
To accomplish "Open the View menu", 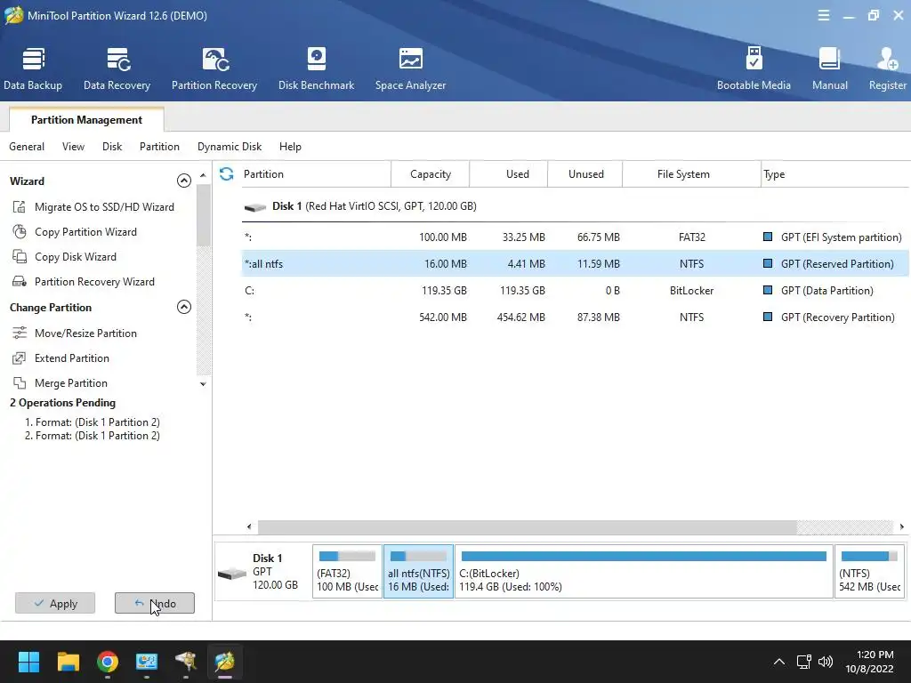I will pos(73,147).
